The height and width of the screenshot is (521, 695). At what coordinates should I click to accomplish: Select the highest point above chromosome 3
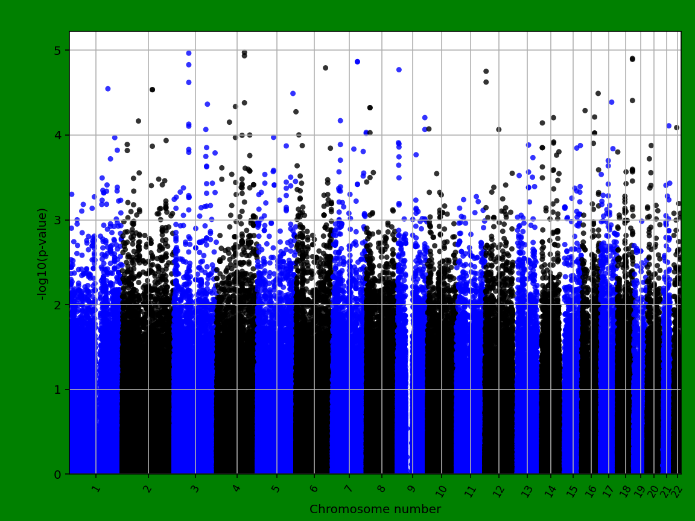click(189, 53)
